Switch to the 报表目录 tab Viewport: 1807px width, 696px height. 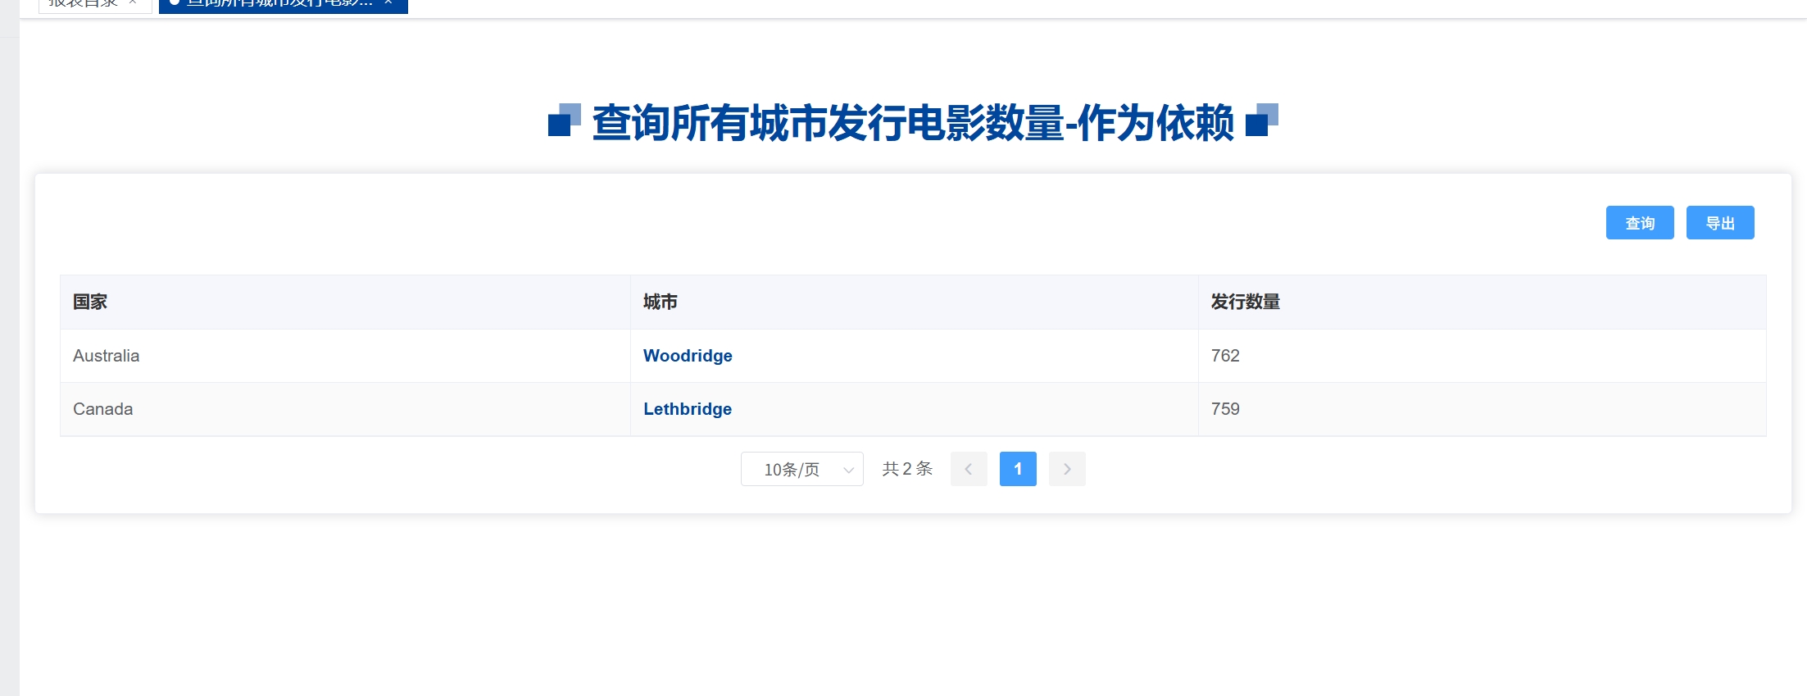coord(83,3)
